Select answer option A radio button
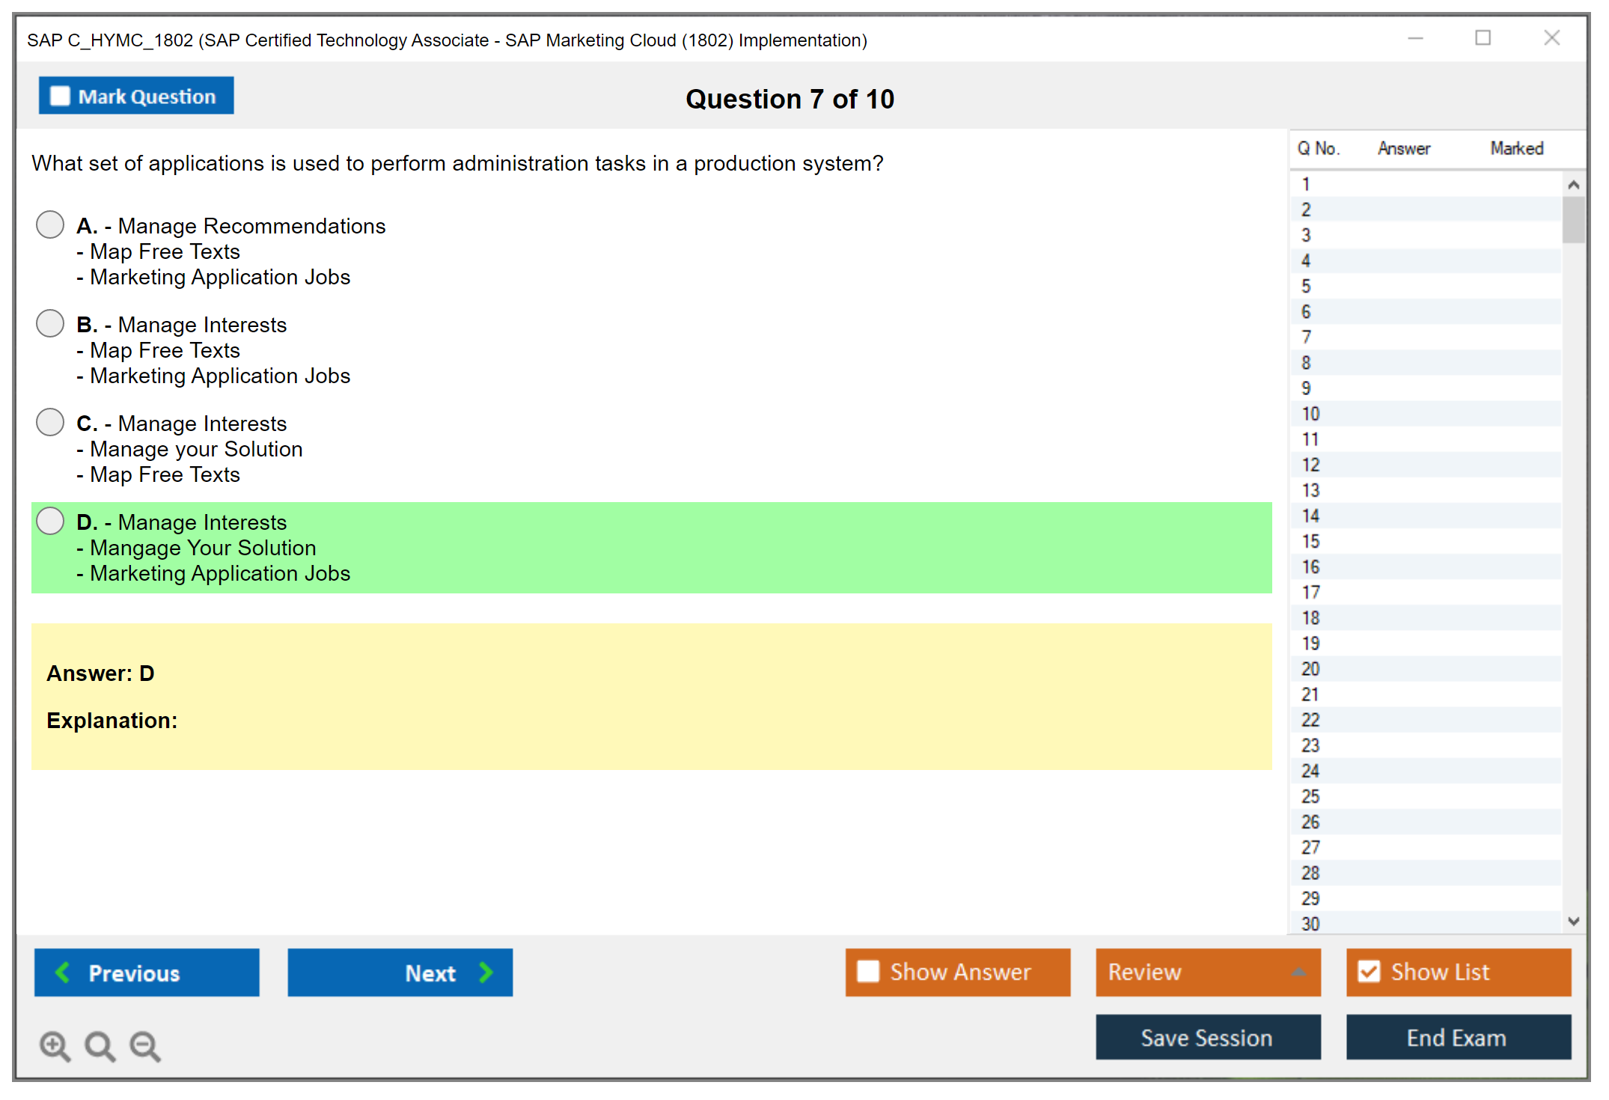The width and height of the screenshot is (1609, 1100). (50, 224)
